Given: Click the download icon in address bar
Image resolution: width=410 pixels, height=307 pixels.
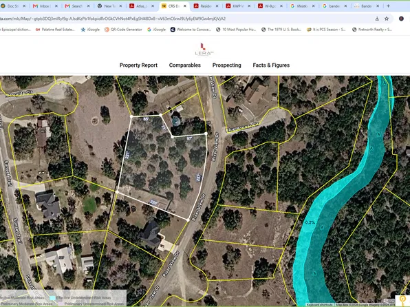Looking at the screenshot, I should (x=377, y=19).
